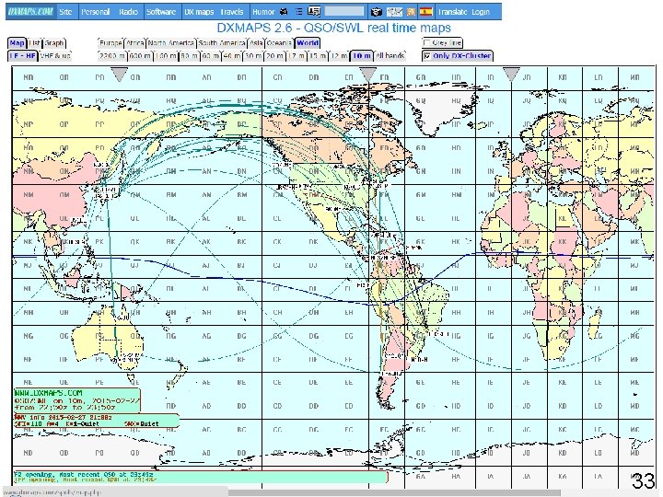This screenshot has height=497, width=663.
Task: Click the Translate link
Action: coord(452,12)
